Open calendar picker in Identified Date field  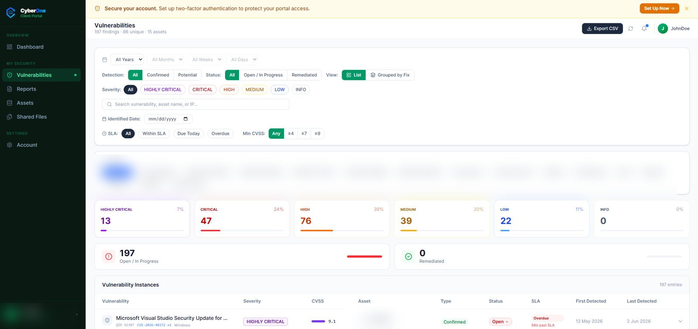(x=185, y=119)
